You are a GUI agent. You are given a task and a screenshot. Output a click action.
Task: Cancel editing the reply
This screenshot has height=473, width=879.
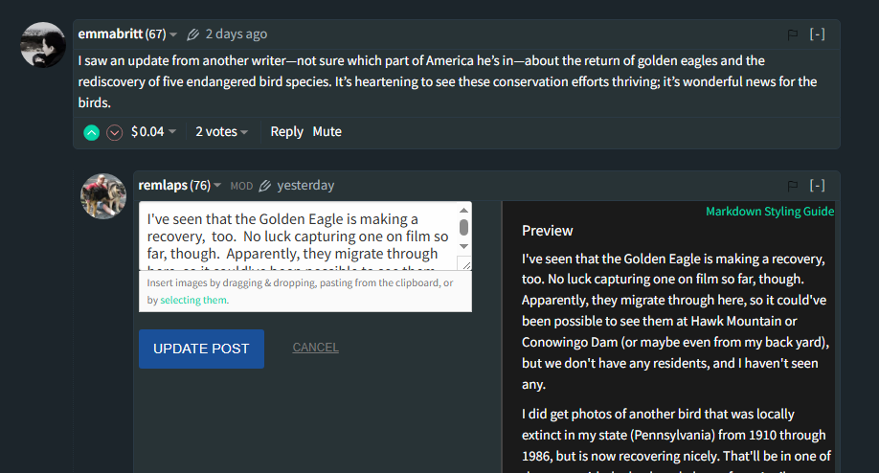tap(315, 348)
